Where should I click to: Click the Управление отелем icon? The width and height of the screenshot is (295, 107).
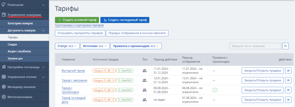click(4, 77)
